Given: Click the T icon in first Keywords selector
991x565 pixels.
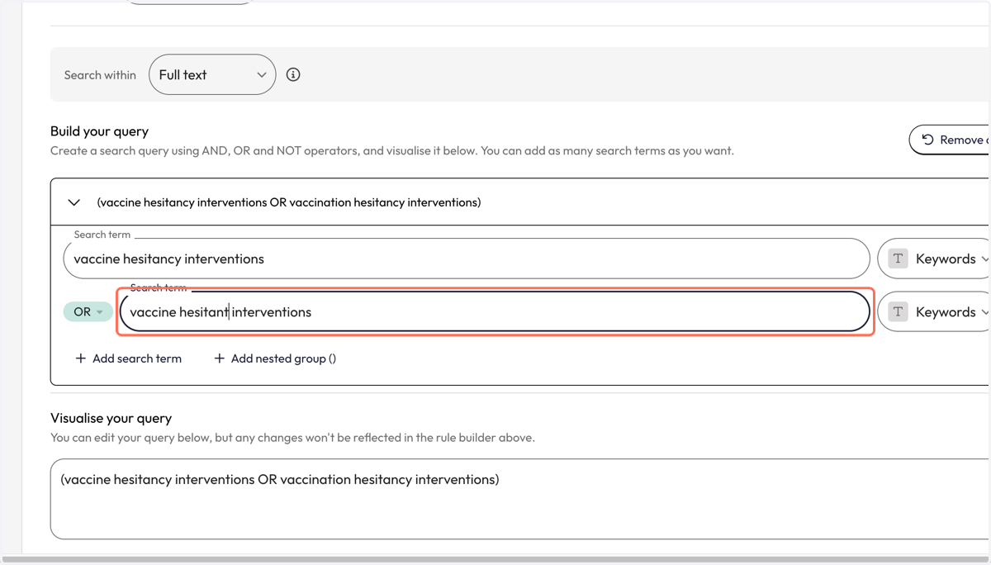Looking at the screenshot, I should (x=899, y=259).
